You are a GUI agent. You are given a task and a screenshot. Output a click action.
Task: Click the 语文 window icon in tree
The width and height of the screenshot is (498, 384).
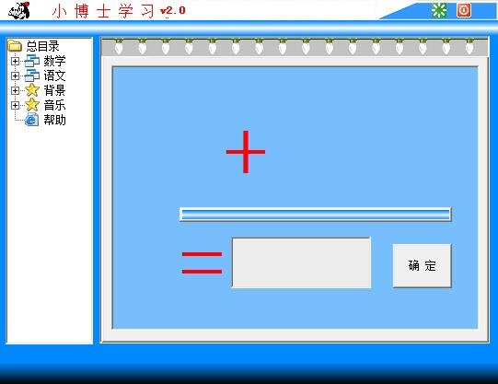coord(32,76)
